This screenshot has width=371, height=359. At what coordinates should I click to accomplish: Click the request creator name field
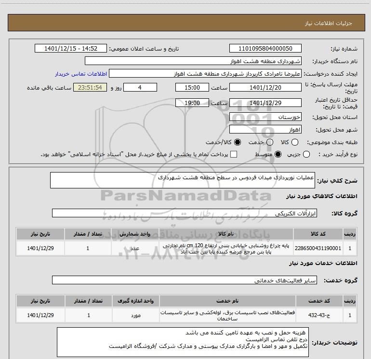[x=205, y=73]
